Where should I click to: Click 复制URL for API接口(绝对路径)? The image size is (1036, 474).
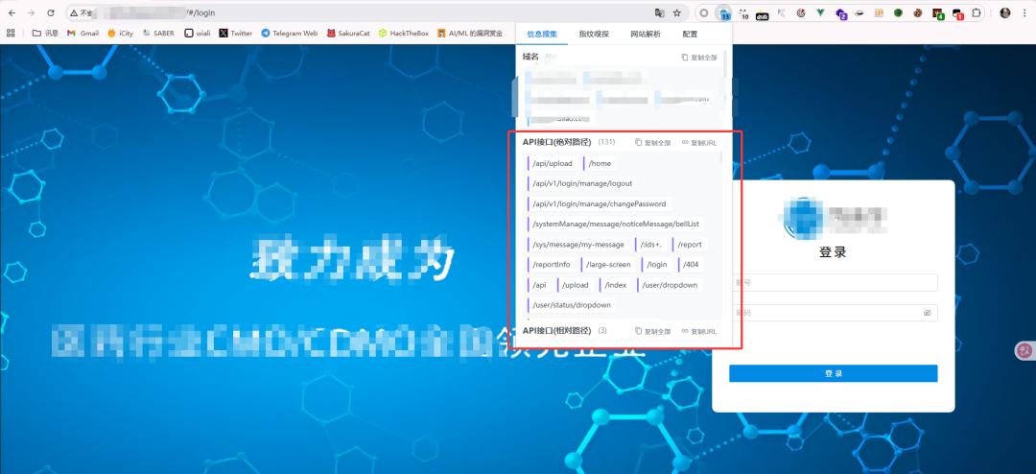coord(699,143)
